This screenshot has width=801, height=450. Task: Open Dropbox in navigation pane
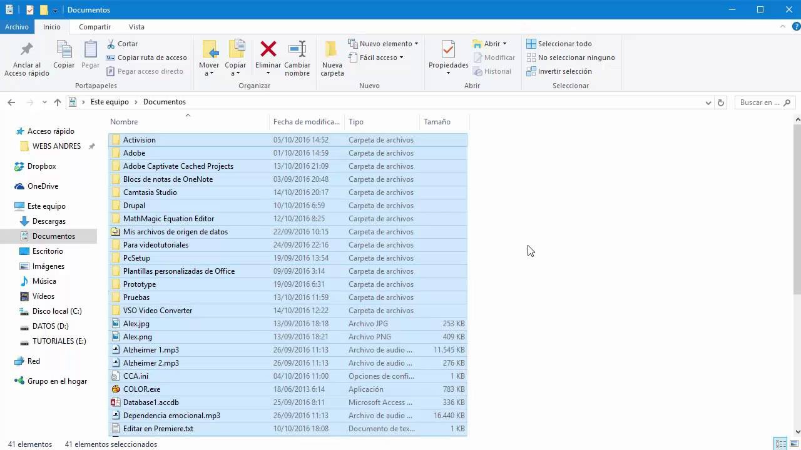pos(41,166)
